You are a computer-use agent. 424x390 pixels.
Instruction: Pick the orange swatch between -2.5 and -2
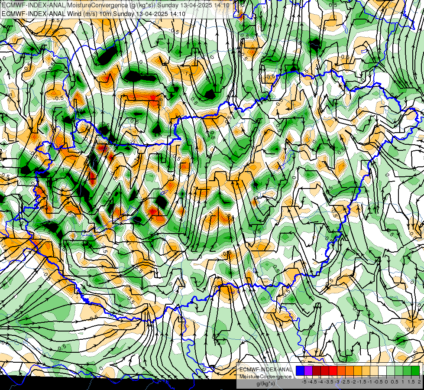coord(350,371)
